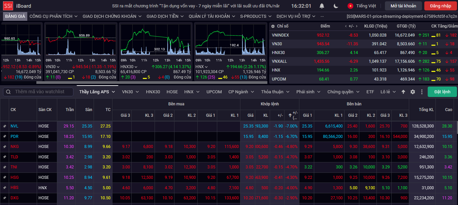Open the three-dot more options menu
Image resolution: width=458 pixels, height=205 pixels.
click(x=422, y=92)
